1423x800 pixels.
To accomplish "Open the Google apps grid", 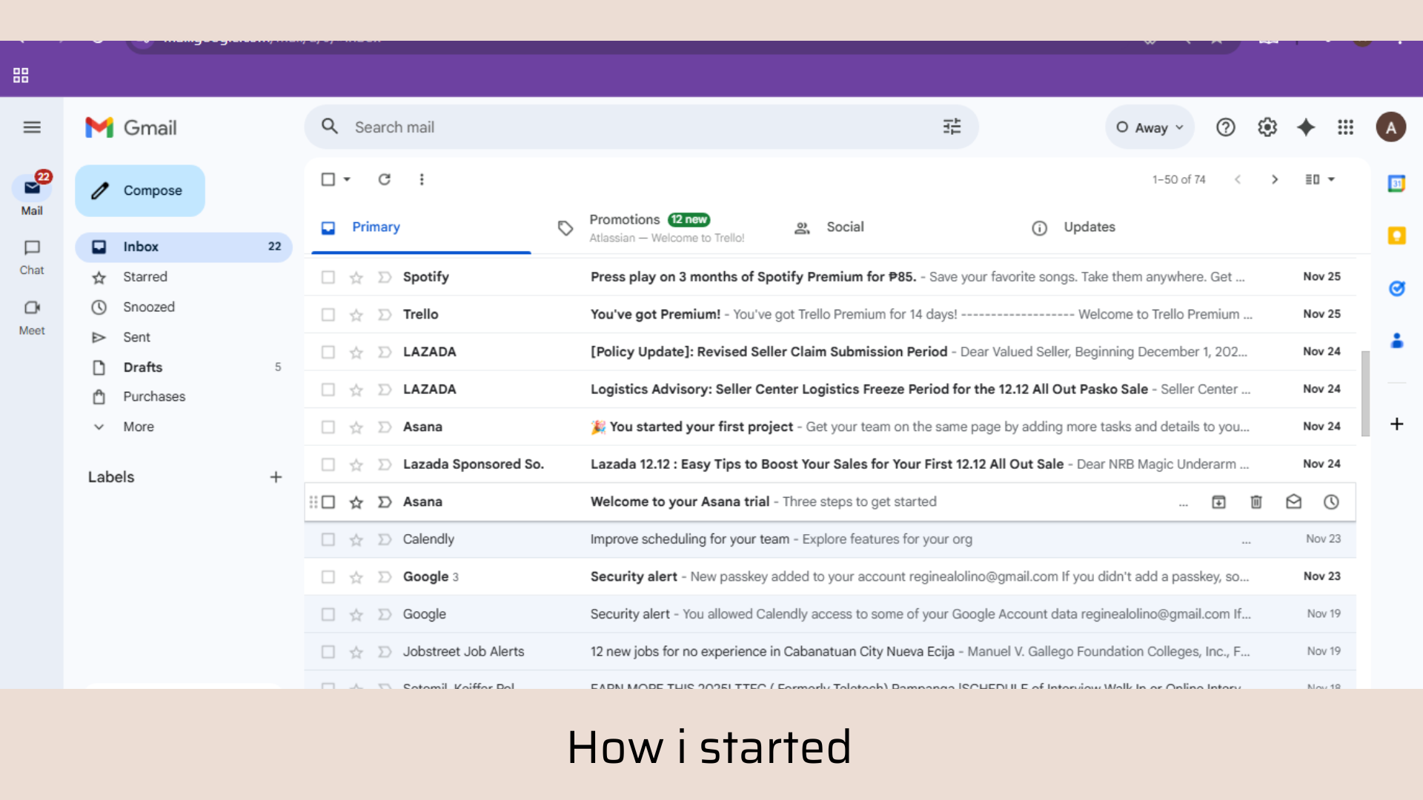I will (x=1345, y=127).
